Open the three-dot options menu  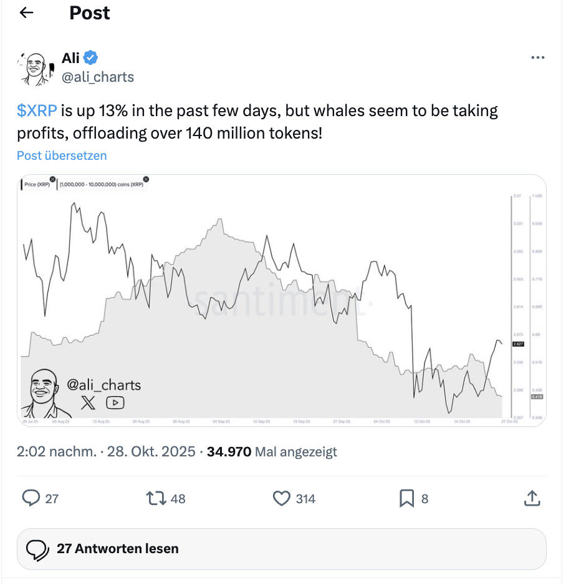(537, 57)
